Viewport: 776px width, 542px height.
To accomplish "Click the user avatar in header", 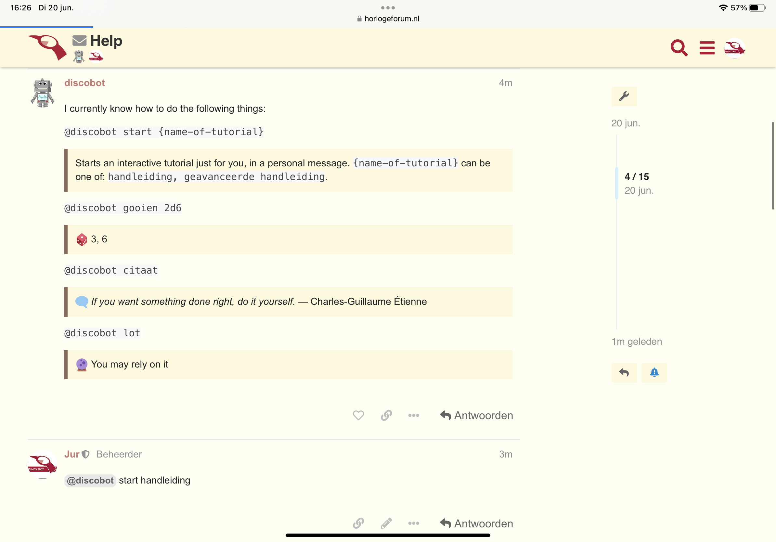I will 734,48.
